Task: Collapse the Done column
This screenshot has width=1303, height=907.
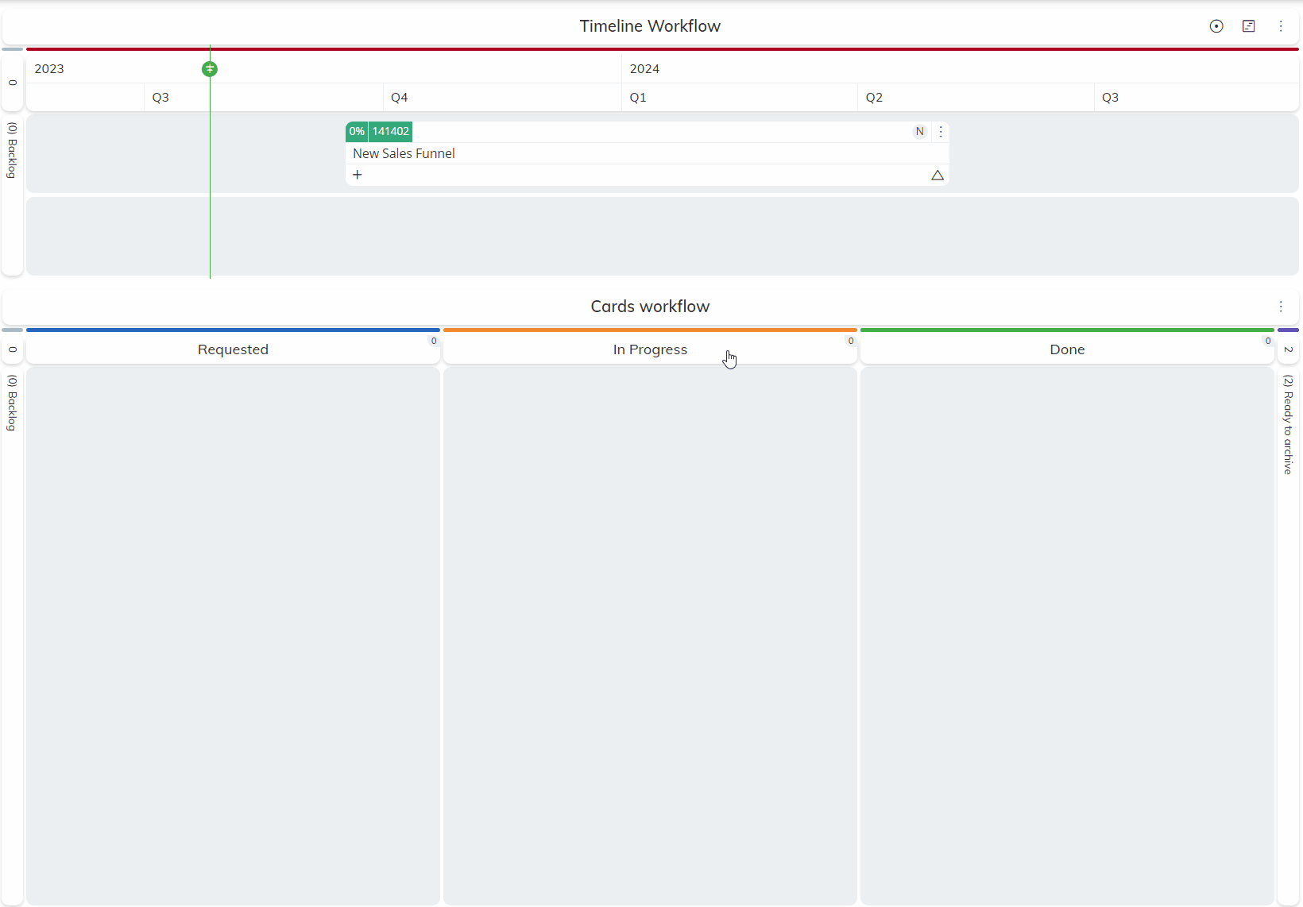Action: pyautogui.click(x=1269, y=341)
